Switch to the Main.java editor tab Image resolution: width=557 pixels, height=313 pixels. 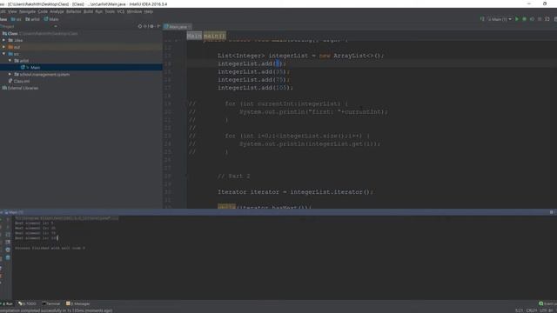178,27
